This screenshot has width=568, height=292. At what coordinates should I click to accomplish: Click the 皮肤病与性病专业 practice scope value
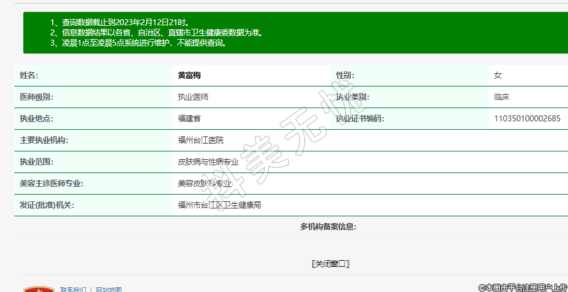pos(208,162)
